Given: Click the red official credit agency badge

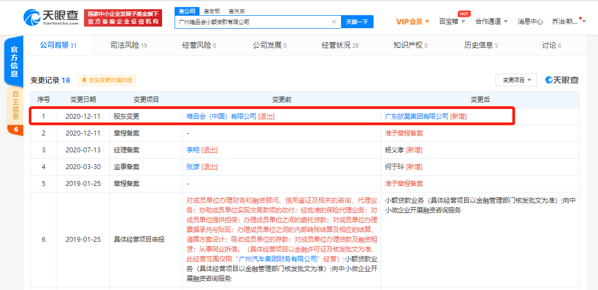Looking at the screenshot, I should coord(123,17).
